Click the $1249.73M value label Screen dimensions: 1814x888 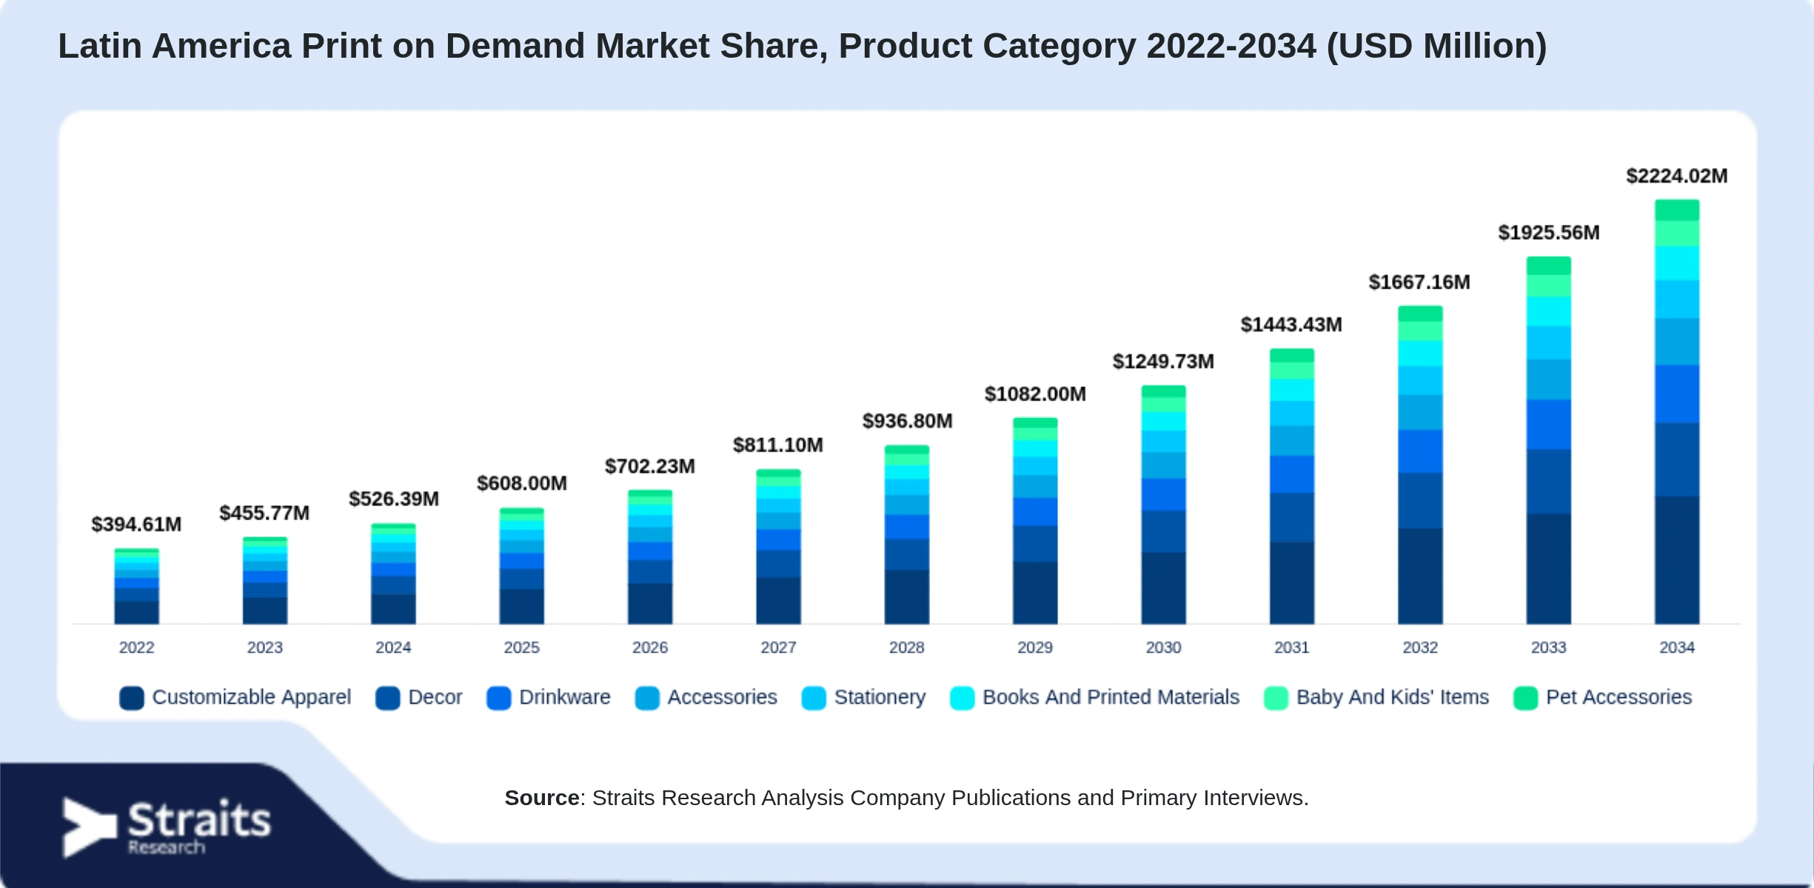coord(1163,362)
